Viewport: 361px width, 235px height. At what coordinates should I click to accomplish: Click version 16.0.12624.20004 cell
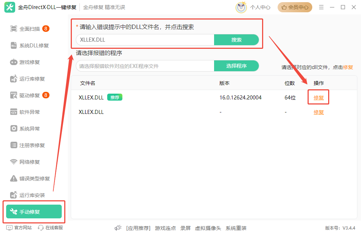240,98
